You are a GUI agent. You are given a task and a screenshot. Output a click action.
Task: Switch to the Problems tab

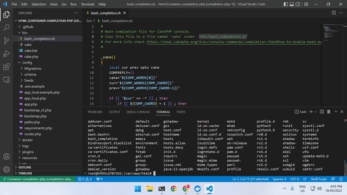95,112
